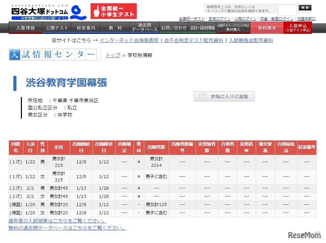Follow the インターネット合格発表校 link
This screenshot has width=326, height=243.
129,40
